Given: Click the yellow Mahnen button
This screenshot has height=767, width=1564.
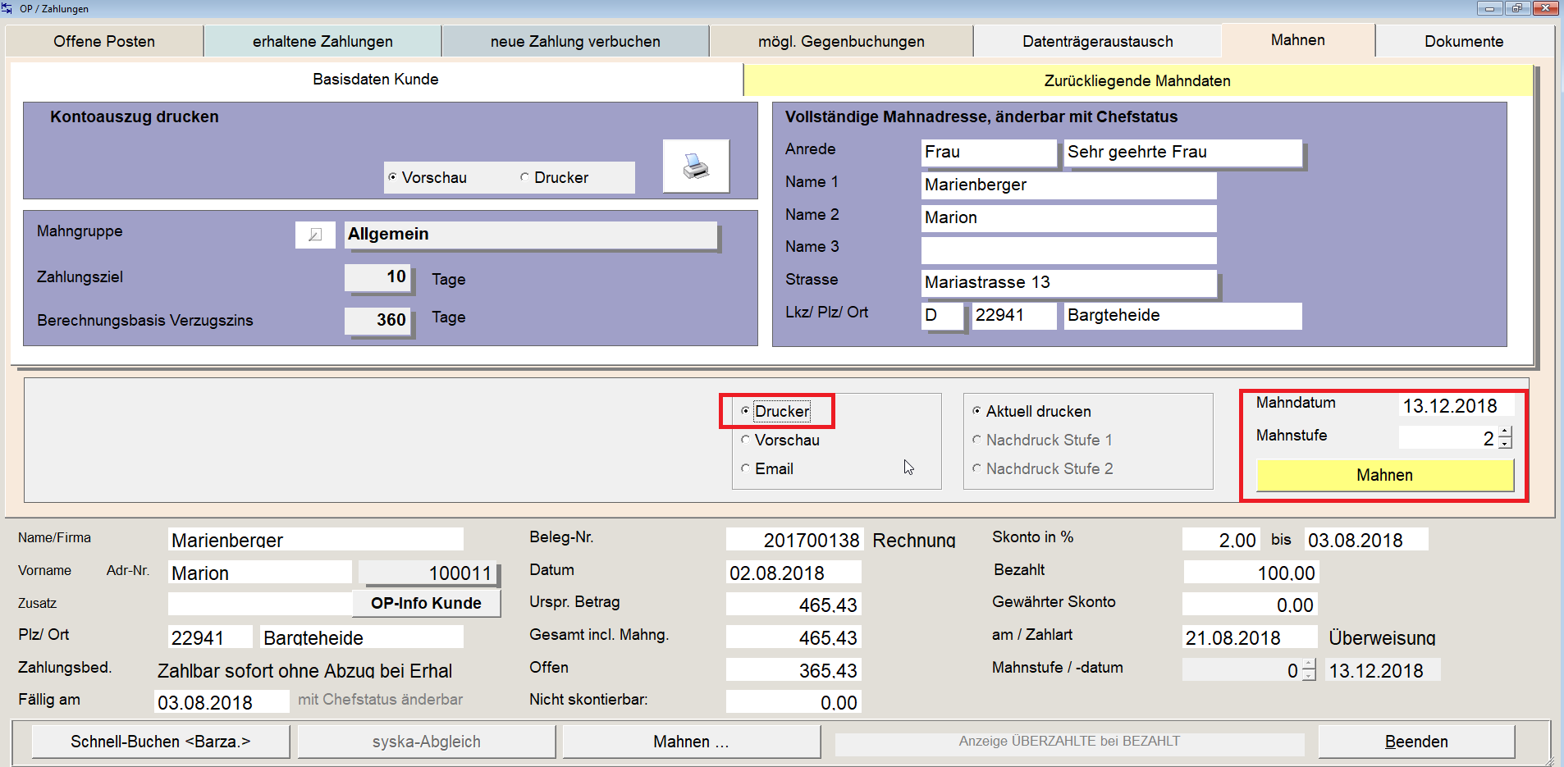Looking at the screenshot, I should pos(1384,475).
